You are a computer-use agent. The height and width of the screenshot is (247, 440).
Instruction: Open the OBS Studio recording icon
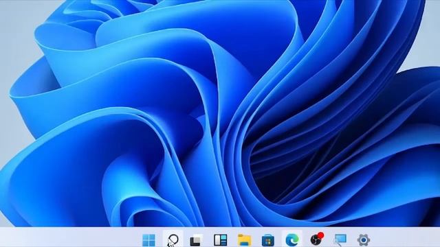tap(317, 239)
